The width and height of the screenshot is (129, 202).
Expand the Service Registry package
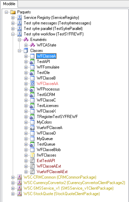tap(13, 18)
